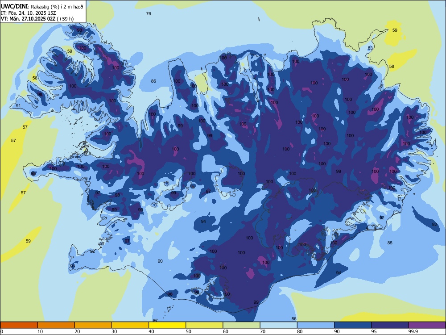The height and width of the screenshot is (335, 446).
Task: Click the orange 10–20 legend swatch
Action: pyautogui.click(x=56, y=325)
